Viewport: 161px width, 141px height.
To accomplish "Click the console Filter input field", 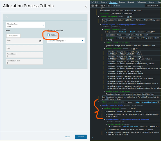I will 129,6.
